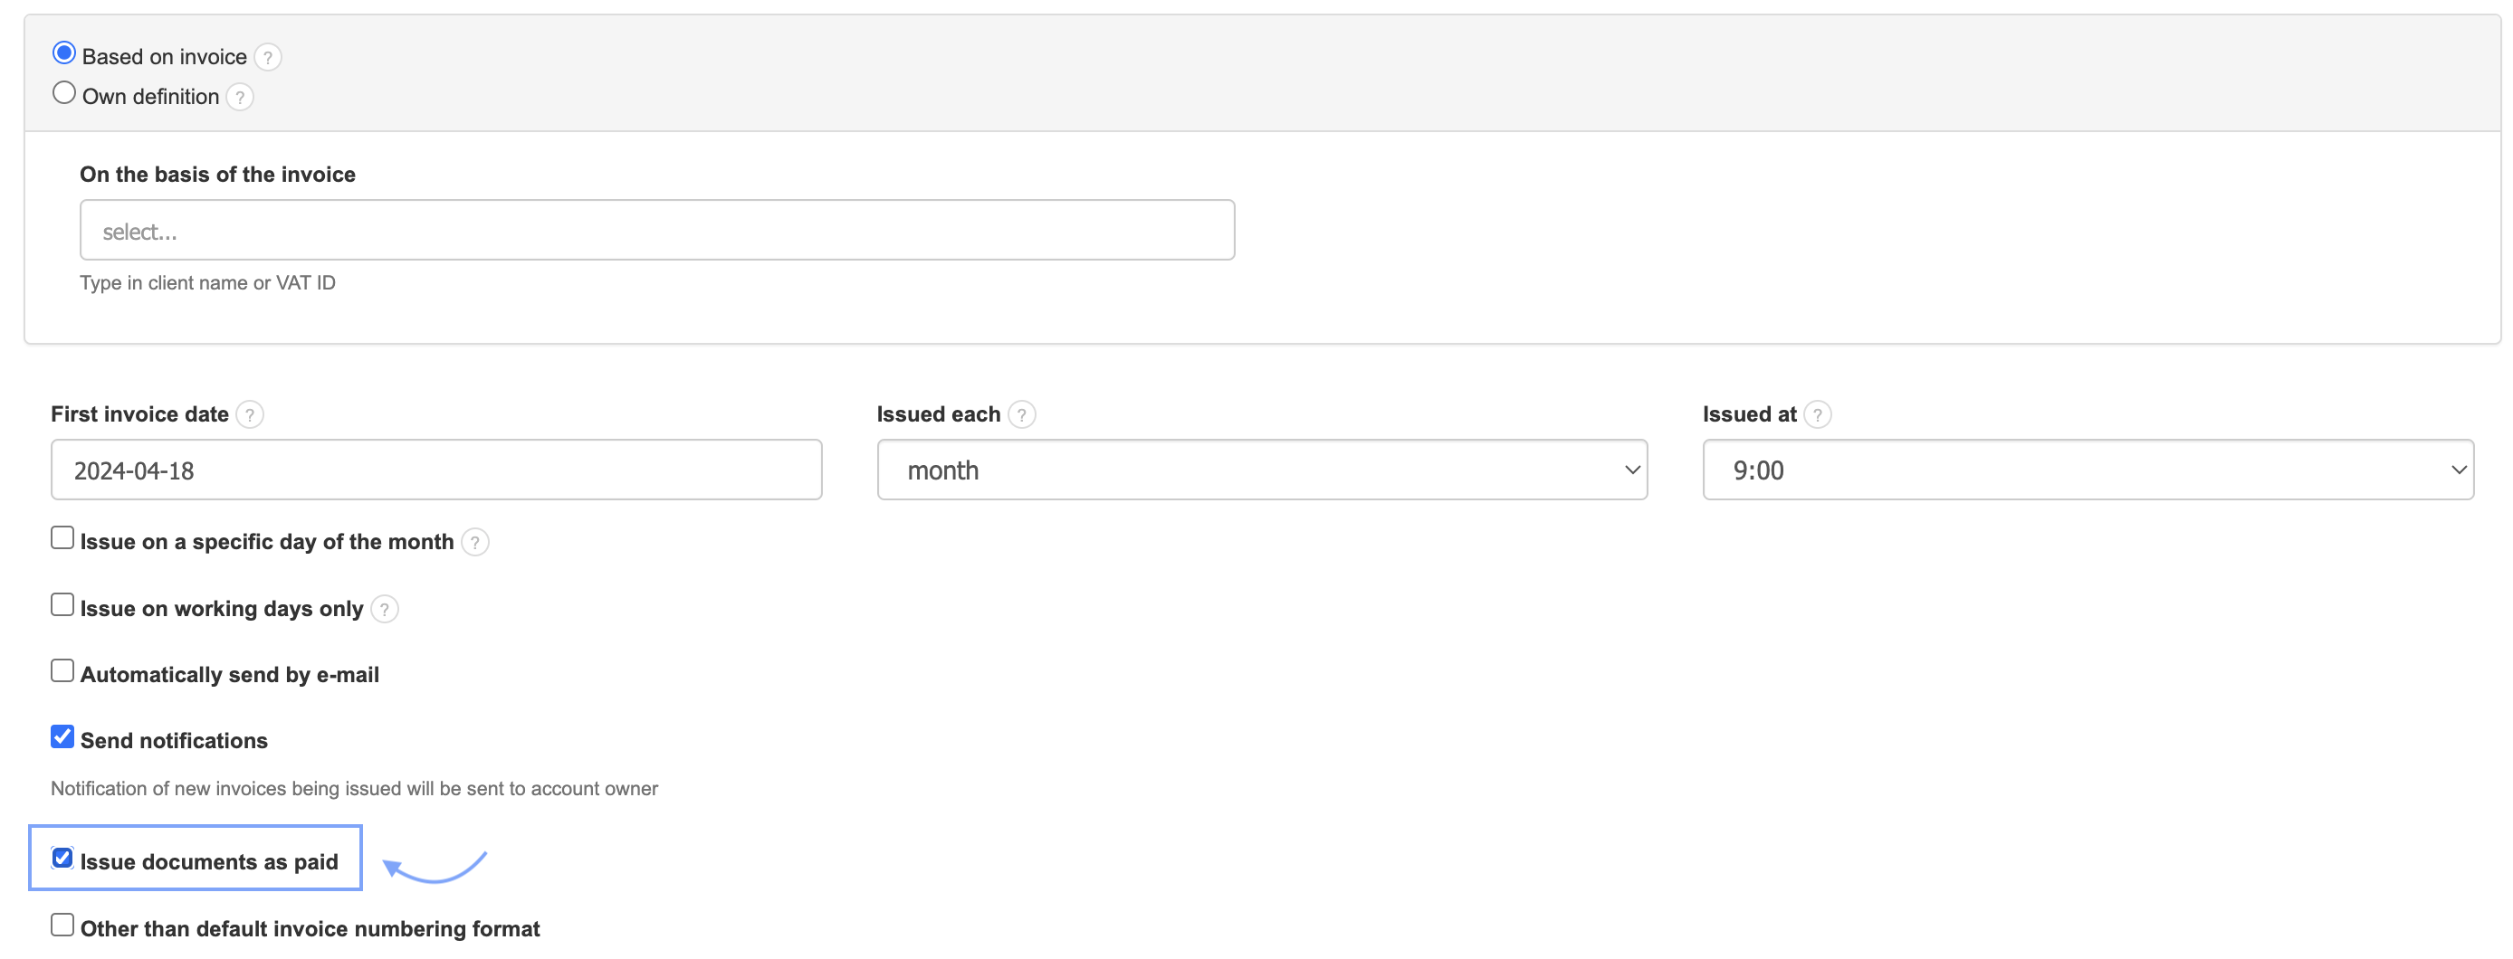Open the Issued each month dropdown
This screenshot has width=2513, height=959.
click(x=1261, y=470)
